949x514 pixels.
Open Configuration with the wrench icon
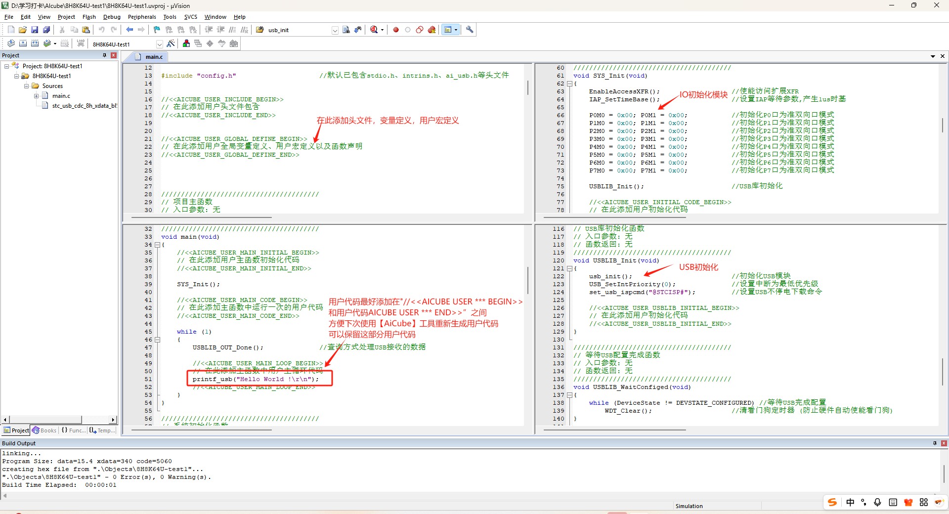pos(470,30)
